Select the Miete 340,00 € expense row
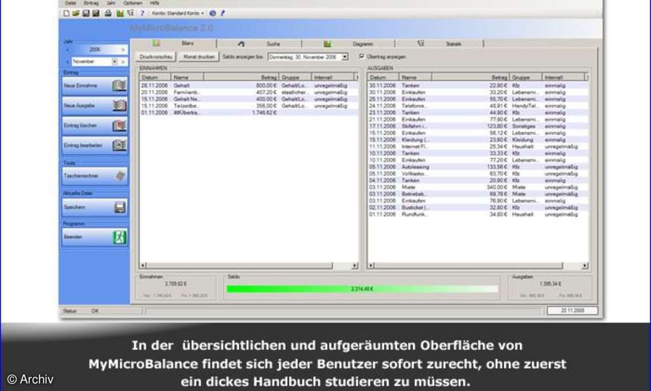Viewport: 651px width, 391px height. pos(478,187)
